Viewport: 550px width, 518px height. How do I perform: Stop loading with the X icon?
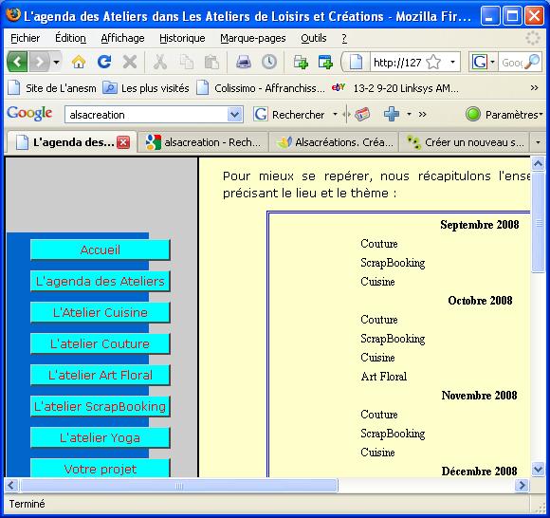click(x=130, y=62)
